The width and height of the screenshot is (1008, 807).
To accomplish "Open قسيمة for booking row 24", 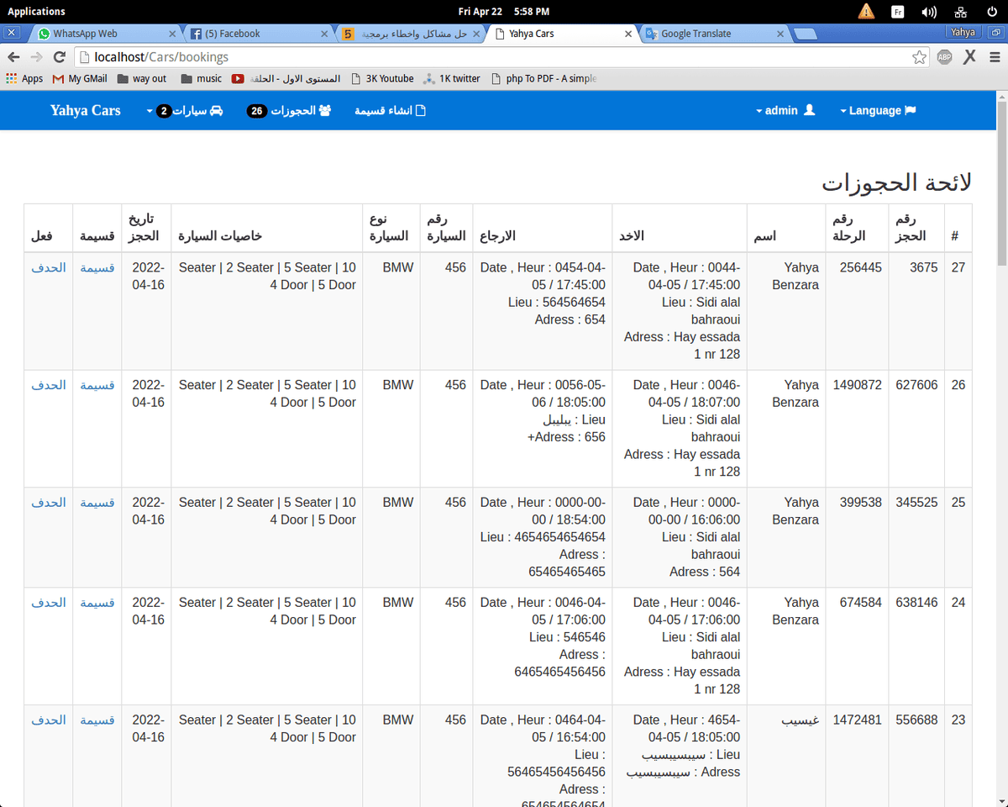I will point(97,603).
